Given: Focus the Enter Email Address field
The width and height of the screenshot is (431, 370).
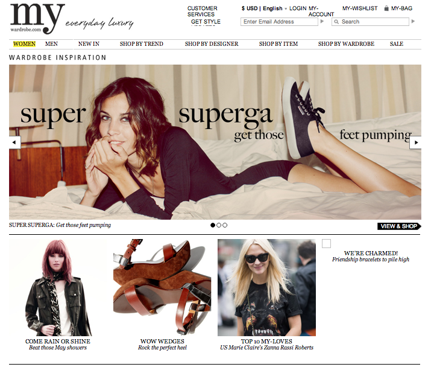Looking at the screenshot, I should [279, 22].
